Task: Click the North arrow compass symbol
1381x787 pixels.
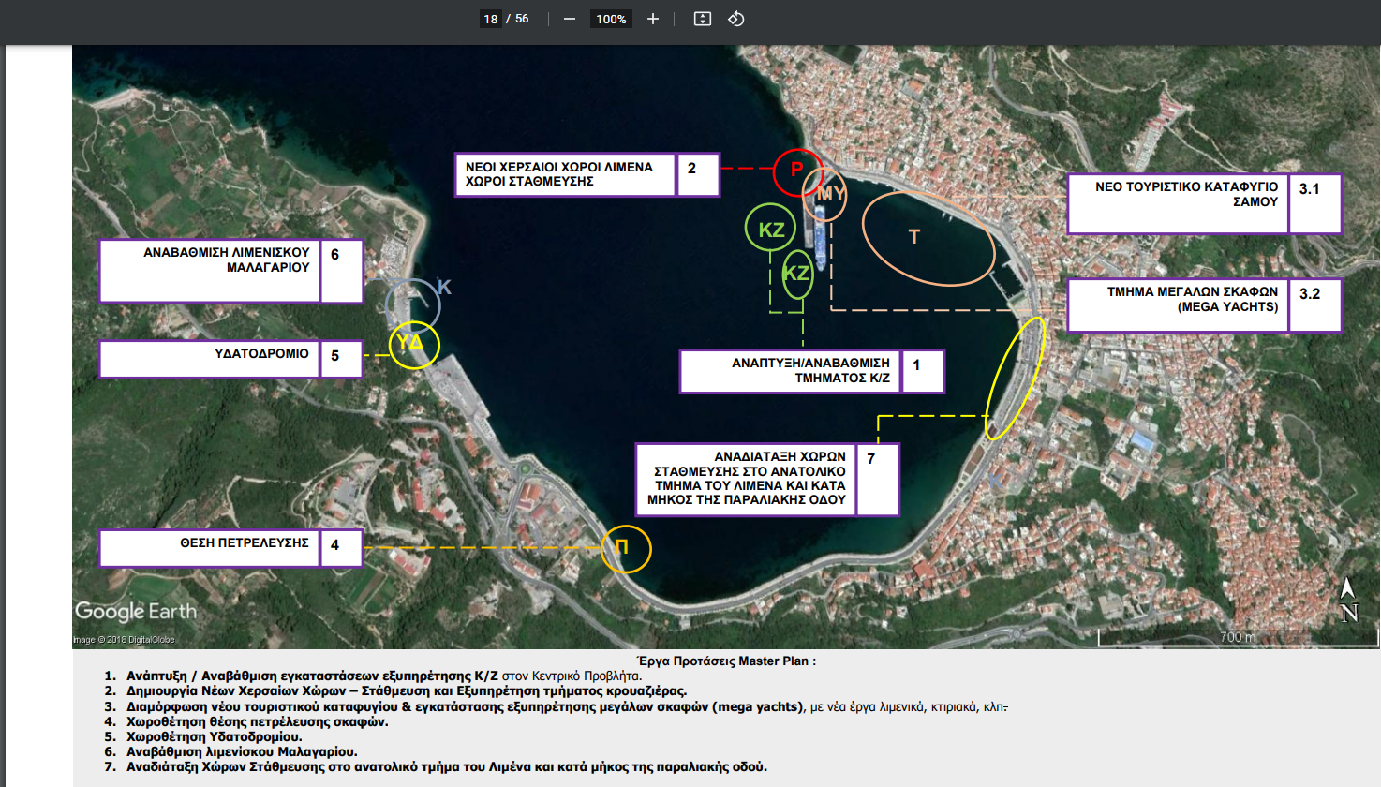Action: [1348, 600]
